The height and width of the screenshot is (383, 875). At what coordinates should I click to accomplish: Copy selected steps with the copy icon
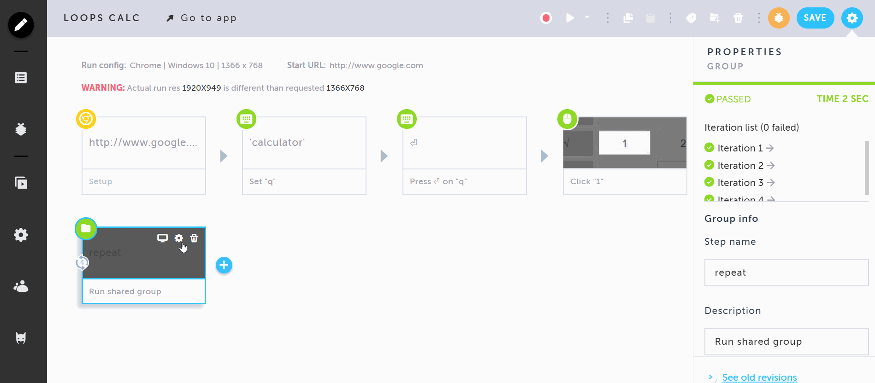pos(628,18)
